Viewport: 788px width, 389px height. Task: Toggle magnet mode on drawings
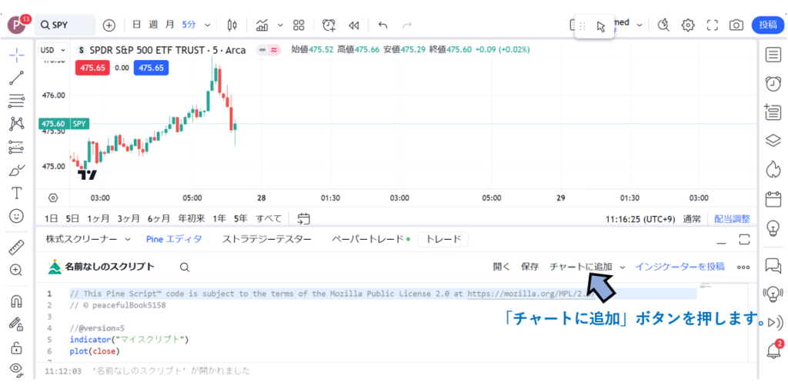tap(16, 301)
